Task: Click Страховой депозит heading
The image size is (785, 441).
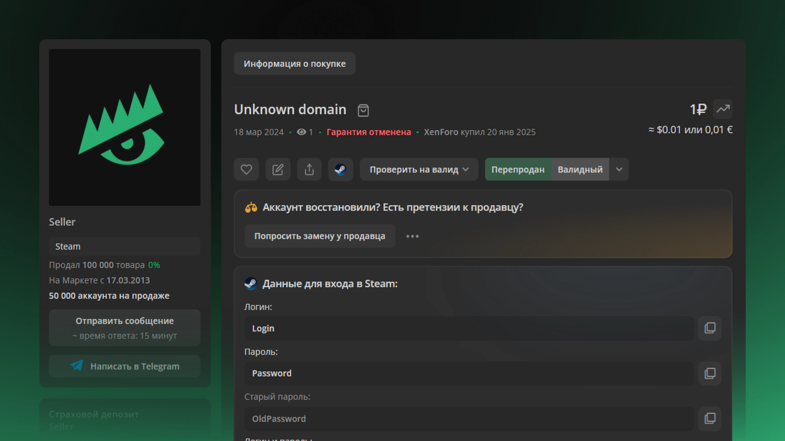Action: pos(94,414)
